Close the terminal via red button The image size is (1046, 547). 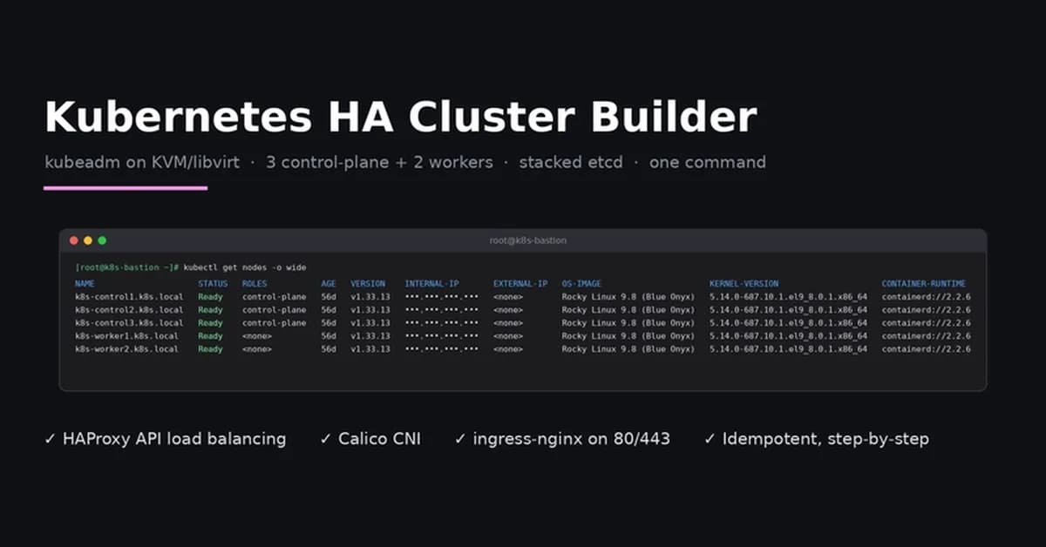coord(74,240)
